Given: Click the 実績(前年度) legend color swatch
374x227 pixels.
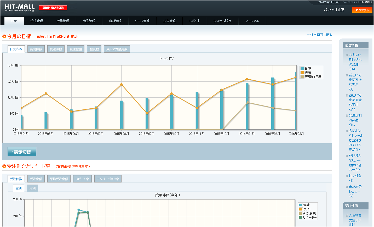Looking at the screenshot, I should [302, 77].
